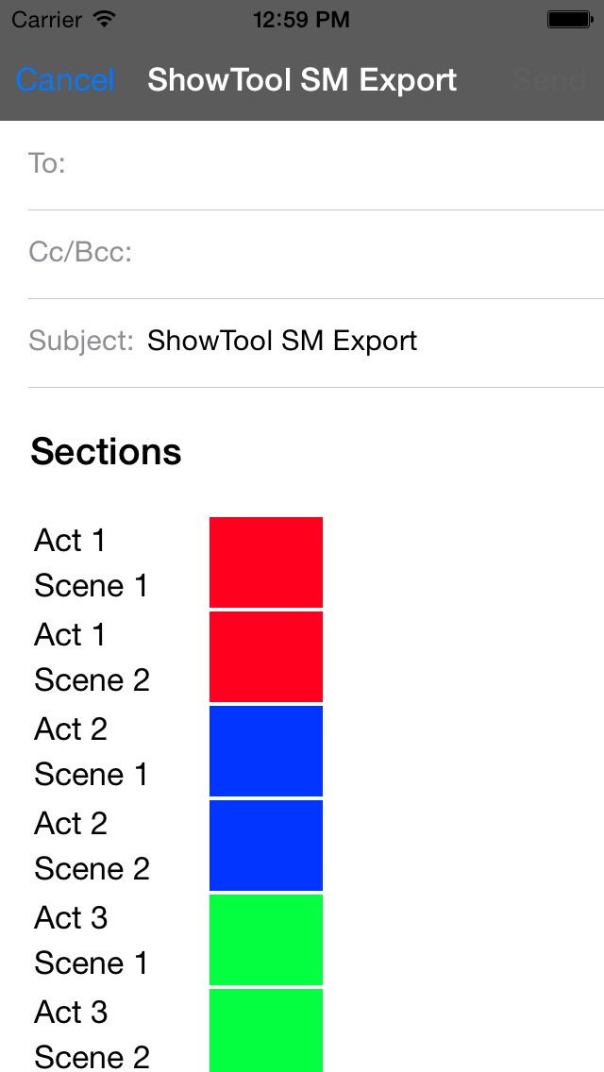Edit the Subject line text

point(282,341)
